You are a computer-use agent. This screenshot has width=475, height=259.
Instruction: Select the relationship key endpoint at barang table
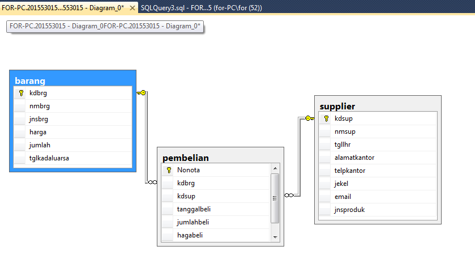[141, 92]
